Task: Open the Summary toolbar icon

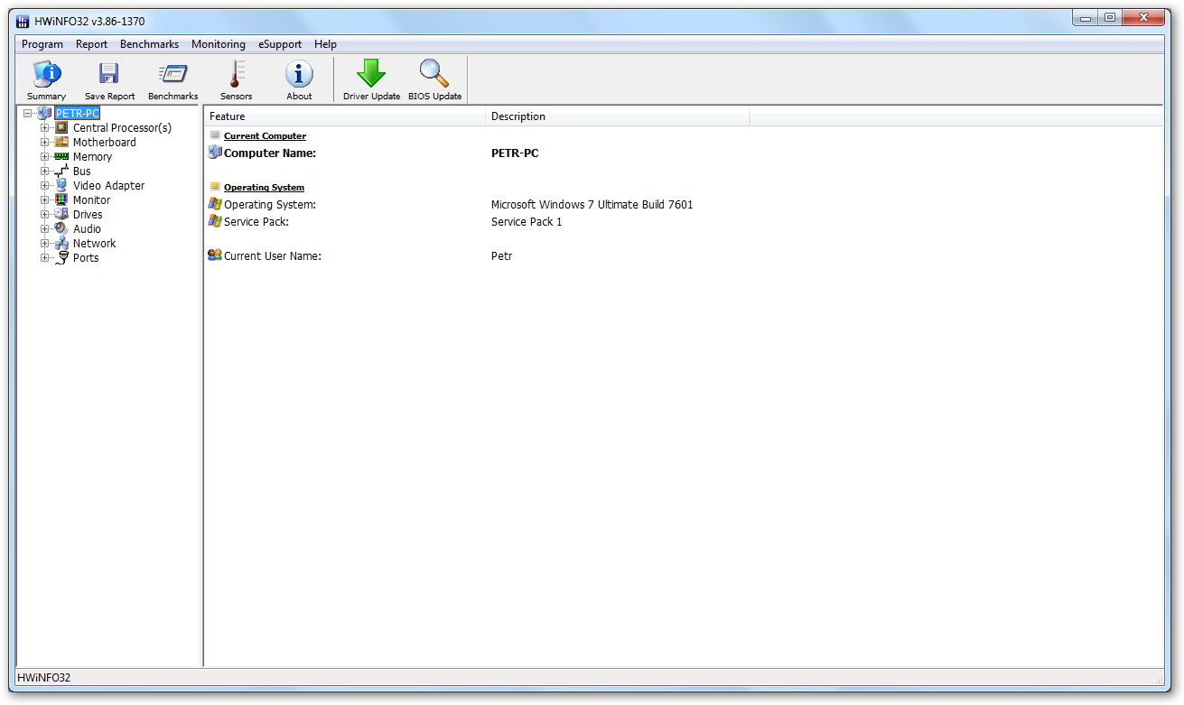Action: click(x=46, y=74)
